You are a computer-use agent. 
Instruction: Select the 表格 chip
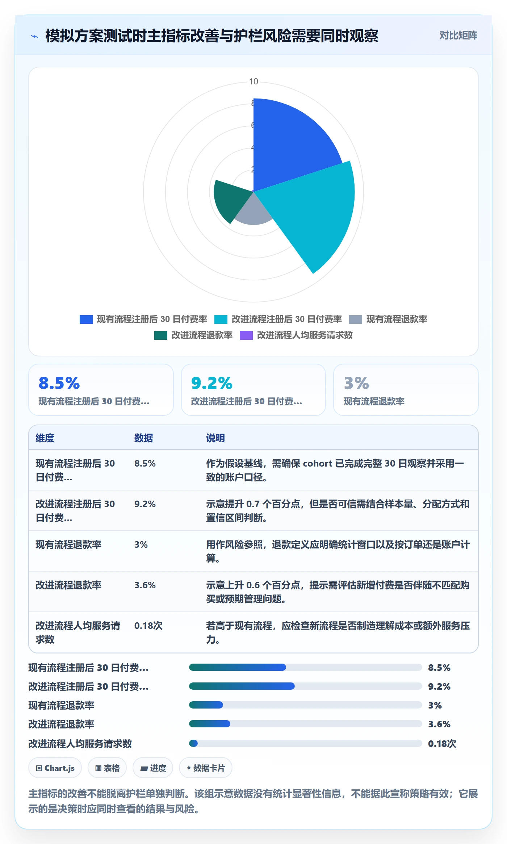(107, 768)
